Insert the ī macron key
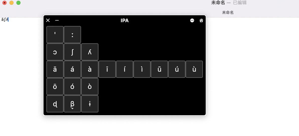The height and width of the screenshot is (136, 299). coord(107,69)
